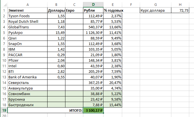The height and width of the screenshot is (117, 194).
Task: Select percentage 9,58% for Брусника
Action: tap(113, 99)
